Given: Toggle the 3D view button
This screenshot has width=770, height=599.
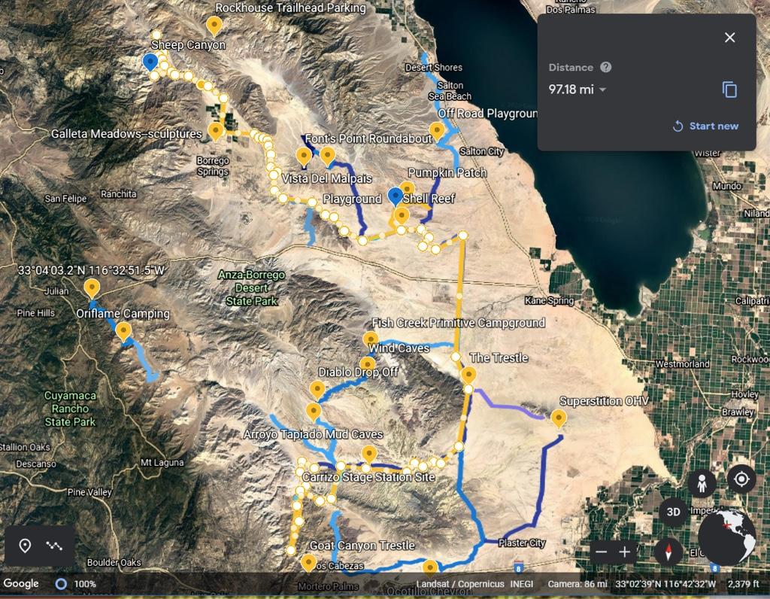Looking at the screenshot, I should coord(673,512).
